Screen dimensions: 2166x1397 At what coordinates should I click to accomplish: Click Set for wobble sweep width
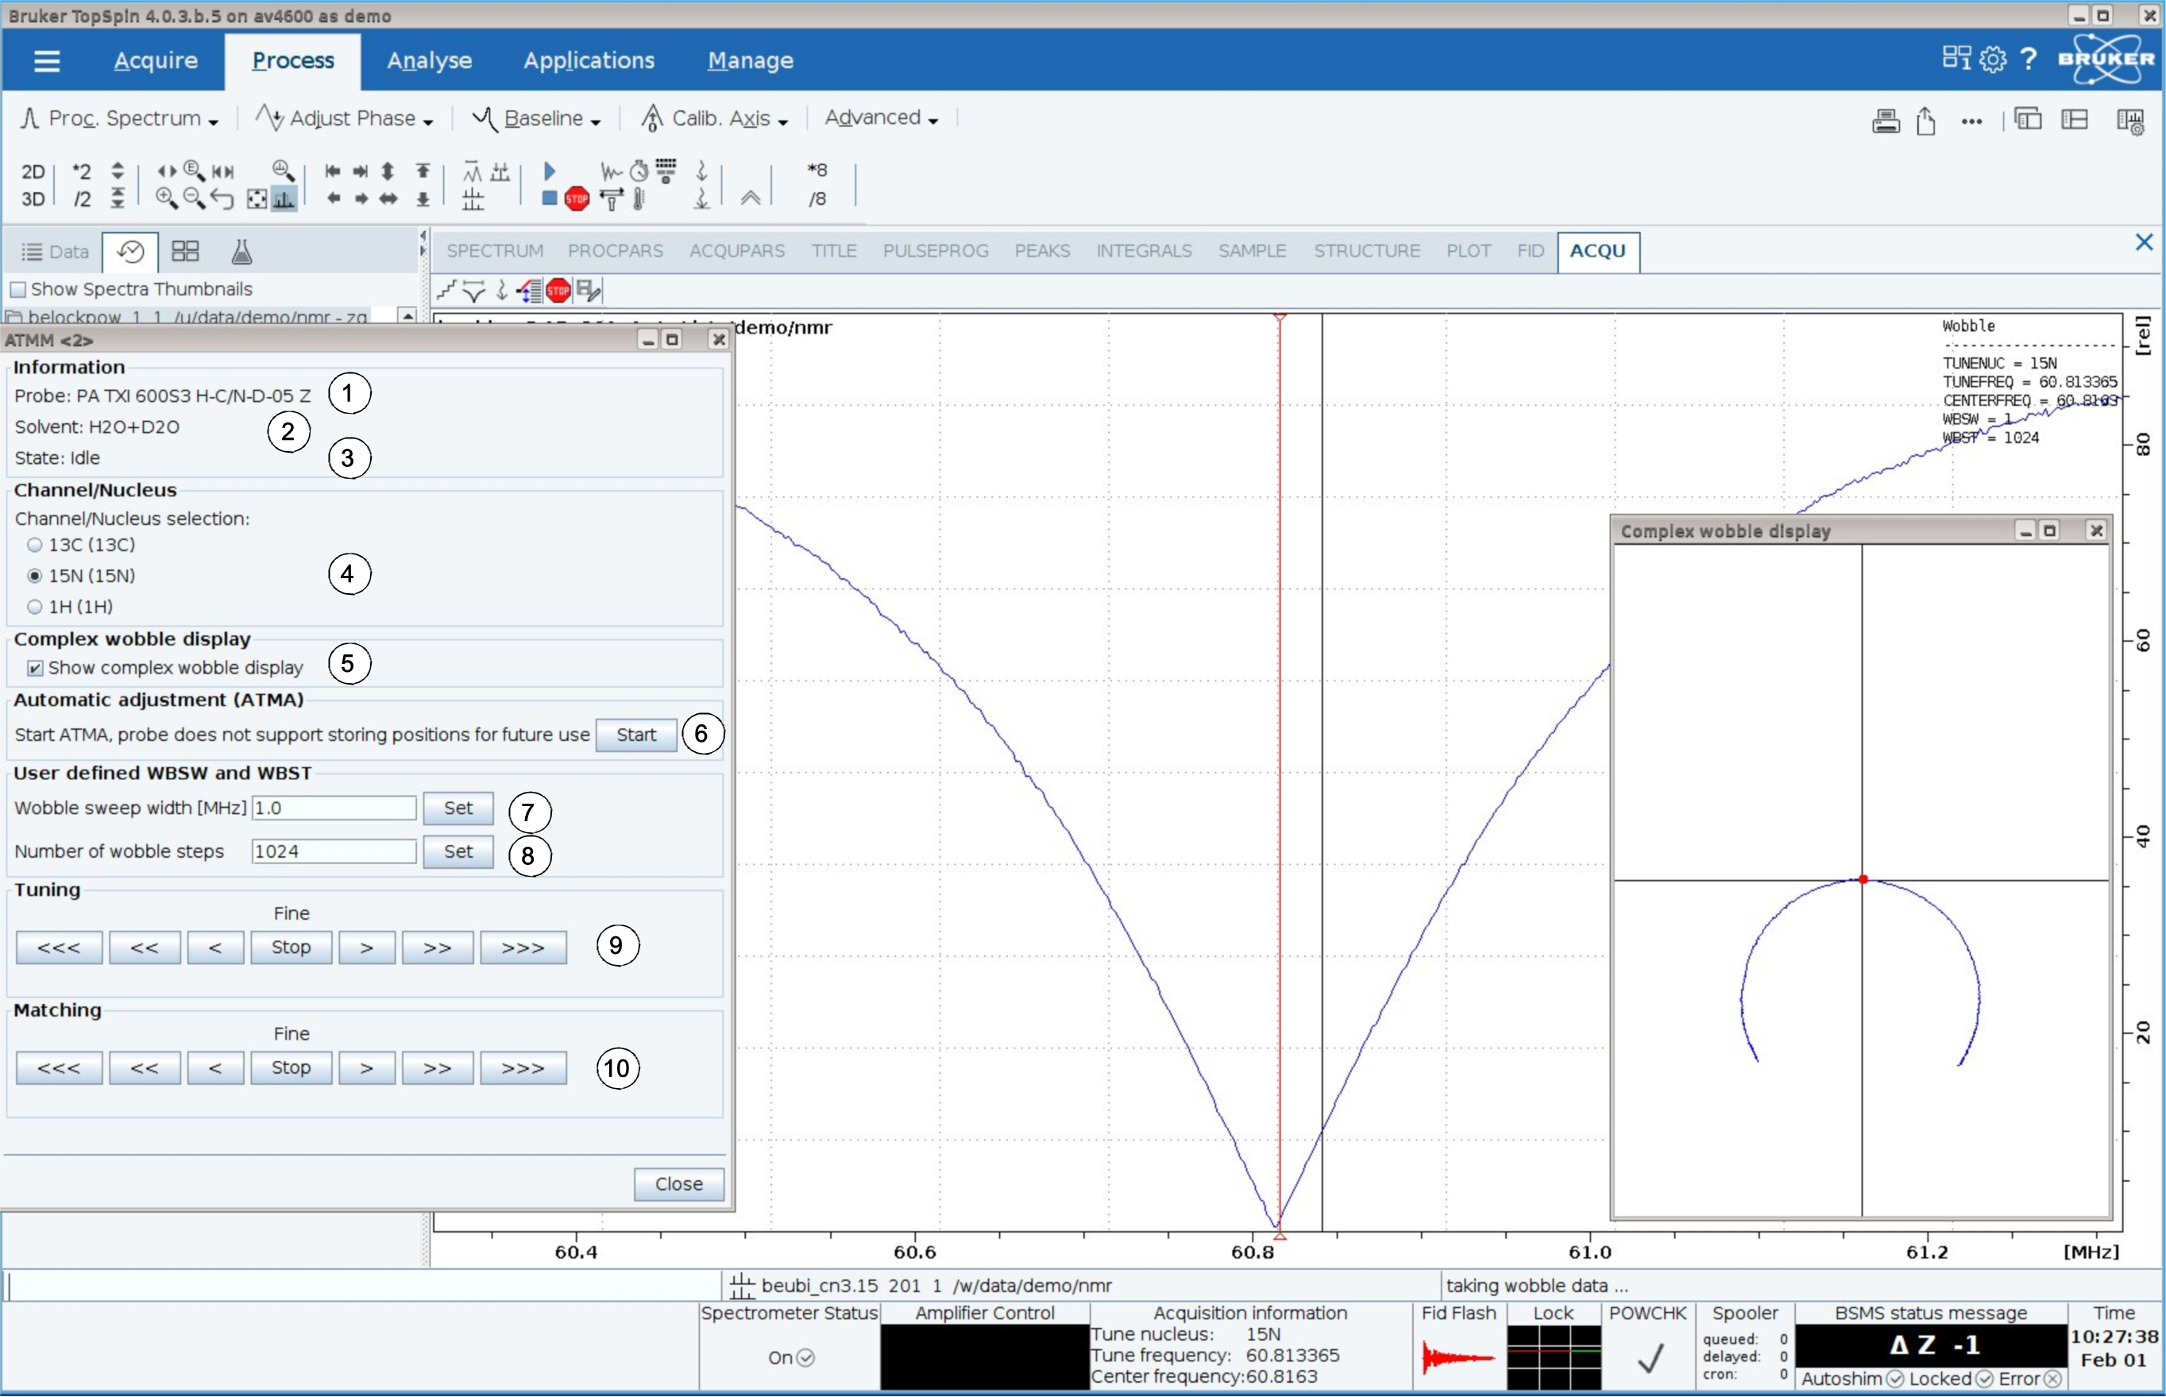click(x=458, y=808)
